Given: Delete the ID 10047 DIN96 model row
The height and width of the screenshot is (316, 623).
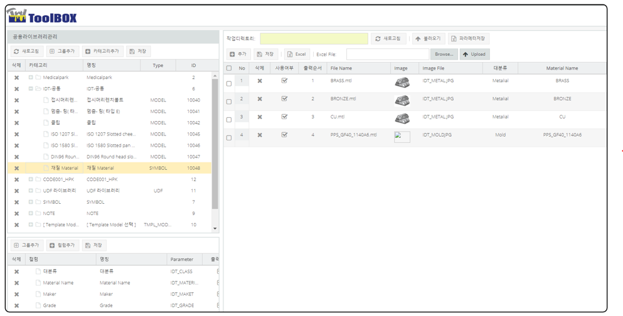Looking at the screenshot, I should coord(16,157).
